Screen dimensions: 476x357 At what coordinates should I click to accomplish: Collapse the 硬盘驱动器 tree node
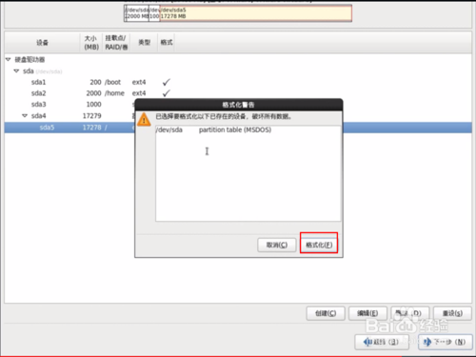(x=9, y=59)
